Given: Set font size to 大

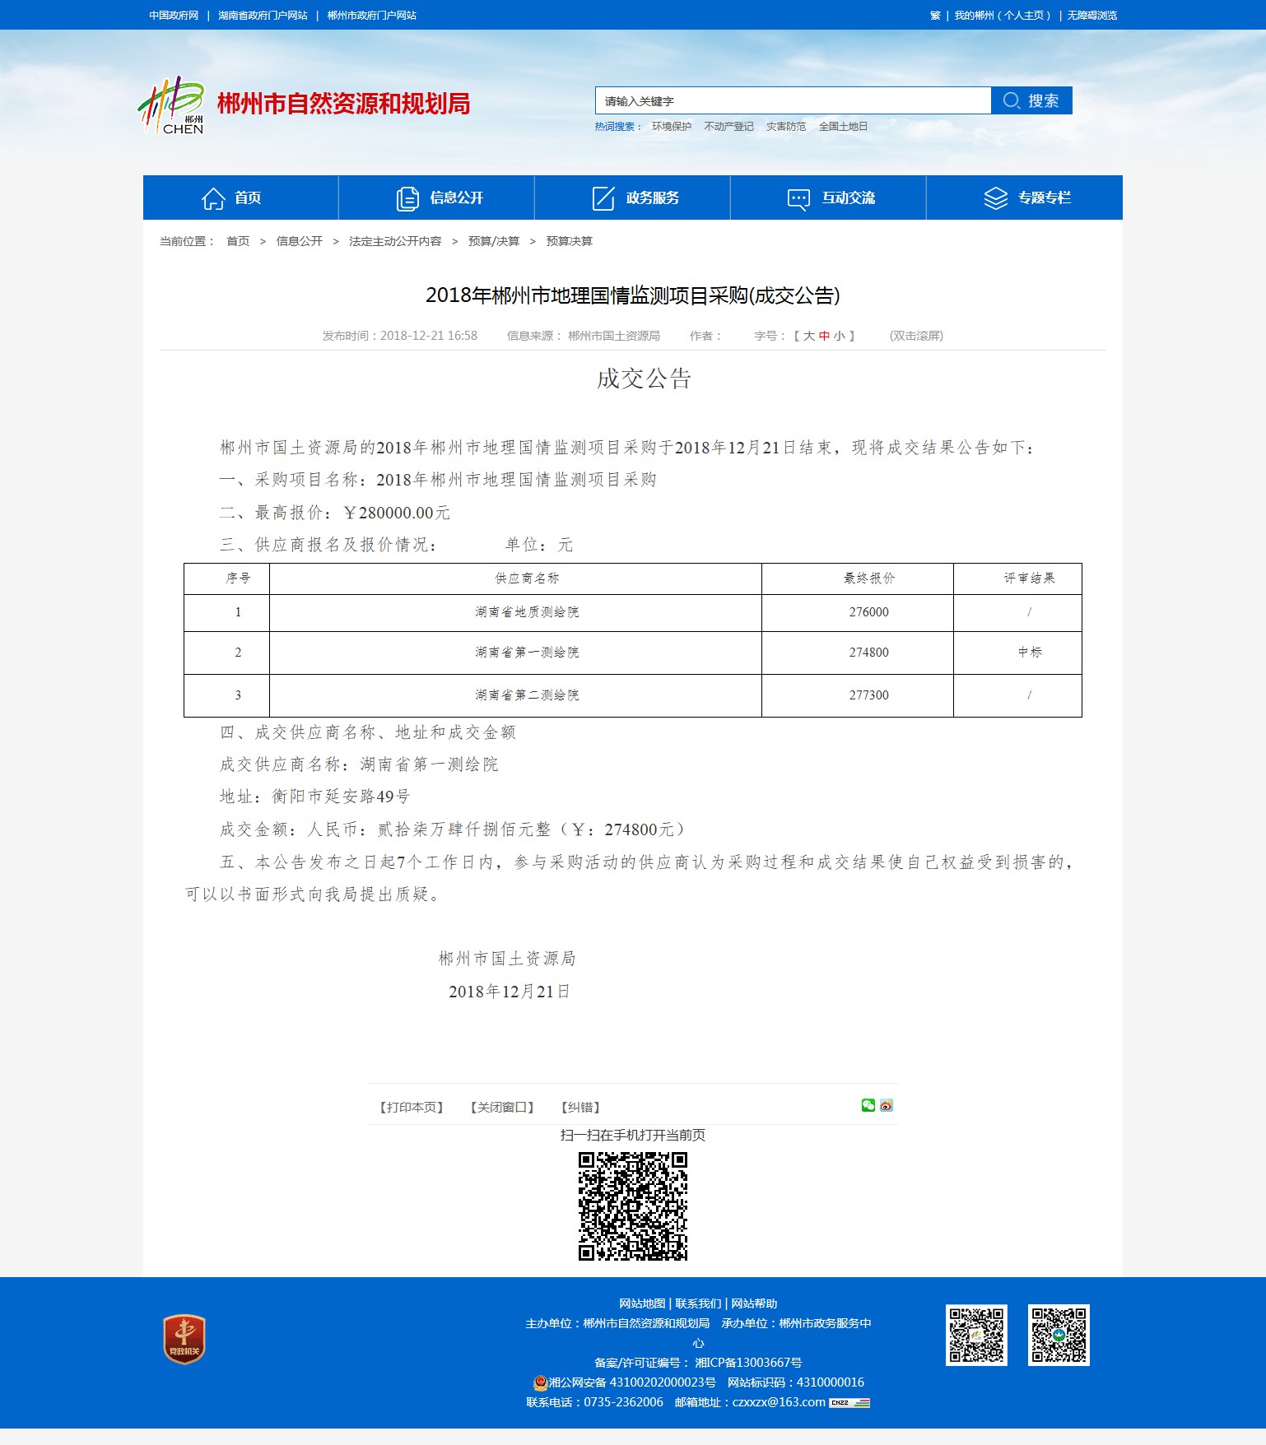Looking at the screenshot, I should click(x=809, y=336).
